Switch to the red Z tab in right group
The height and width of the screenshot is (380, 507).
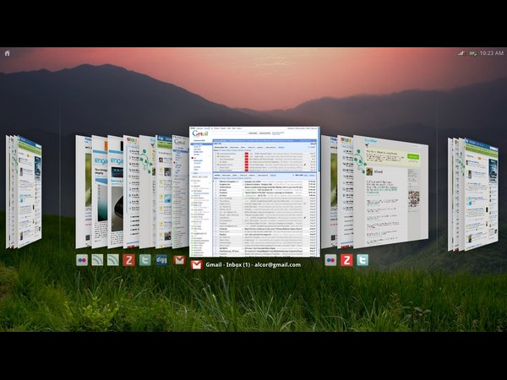tap(346, 260)
